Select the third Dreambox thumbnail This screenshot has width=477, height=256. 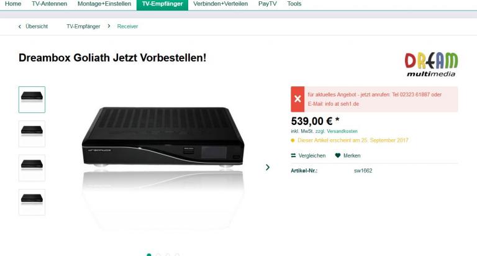(32, 168)
